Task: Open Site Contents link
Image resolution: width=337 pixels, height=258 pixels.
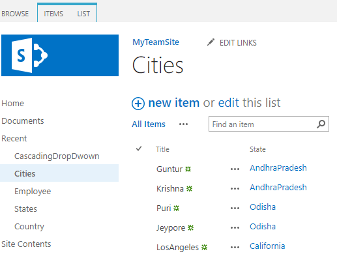Action: [x=26, y=244]
